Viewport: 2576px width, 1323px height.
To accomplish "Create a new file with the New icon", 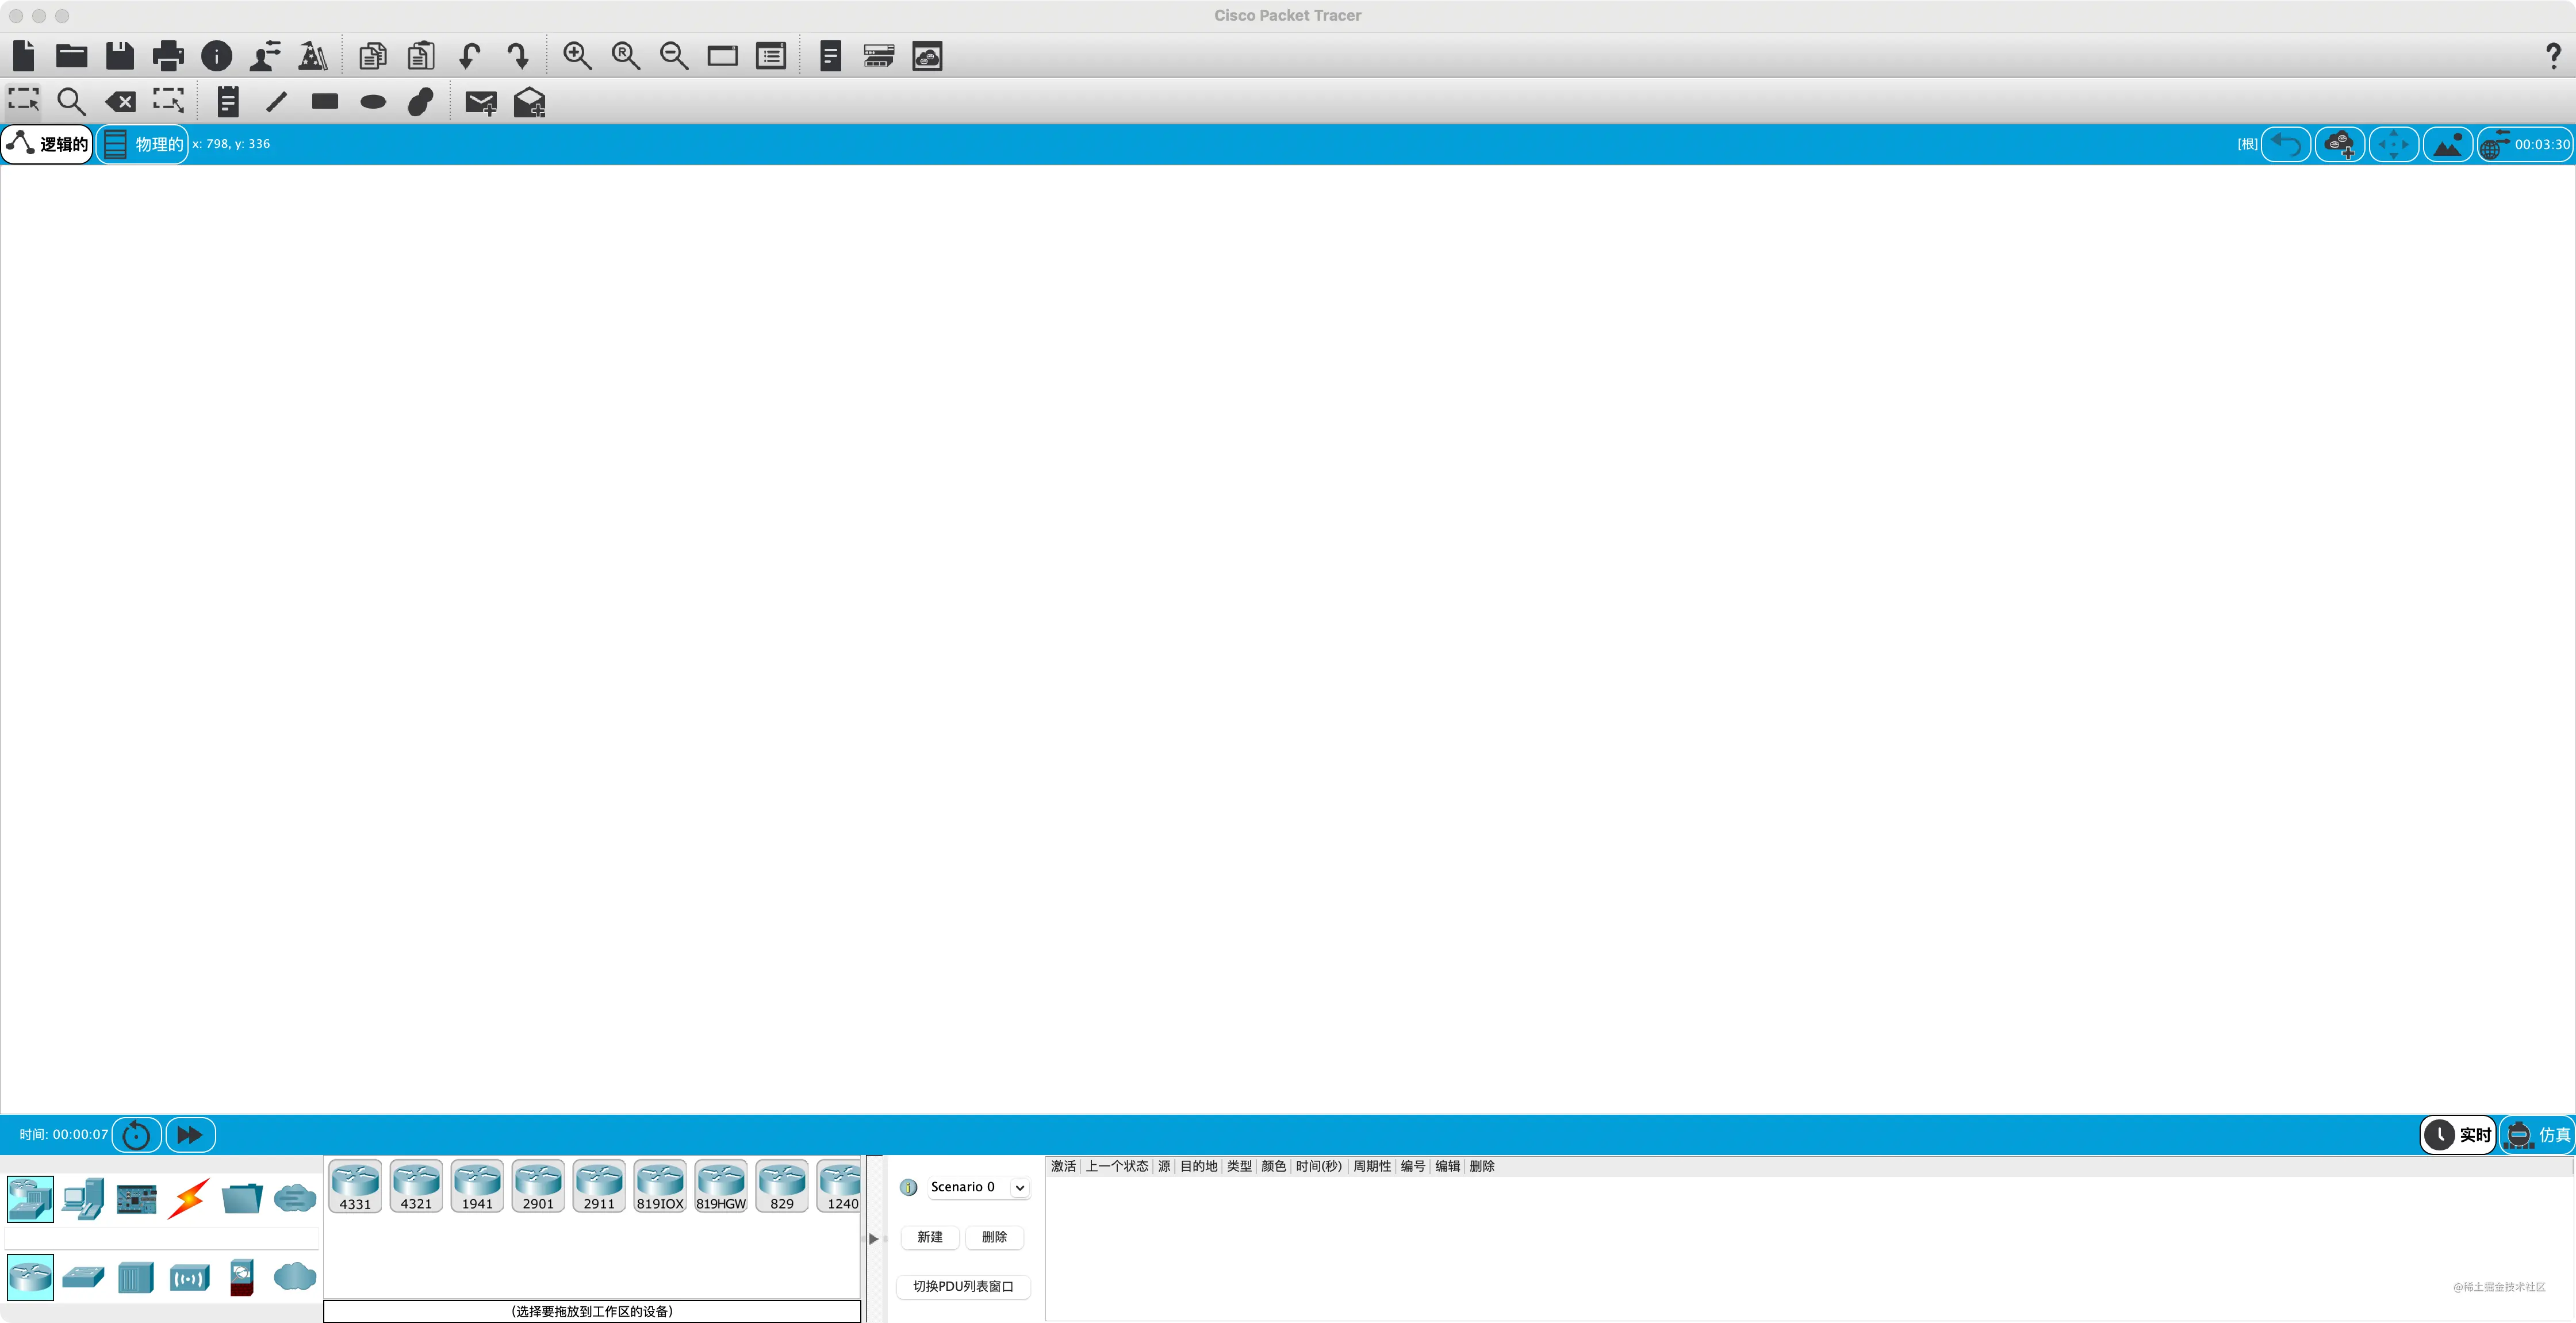I will [24, 55].
